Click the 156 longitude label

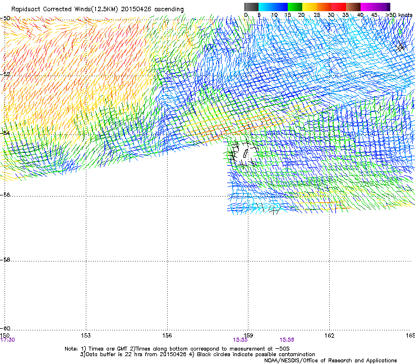tap(167, 335)
